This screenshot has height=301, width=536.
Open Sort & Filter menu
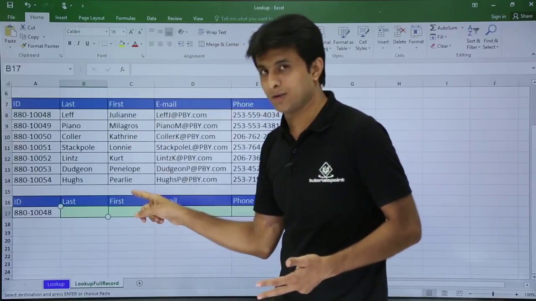click(x=474, y=38)
